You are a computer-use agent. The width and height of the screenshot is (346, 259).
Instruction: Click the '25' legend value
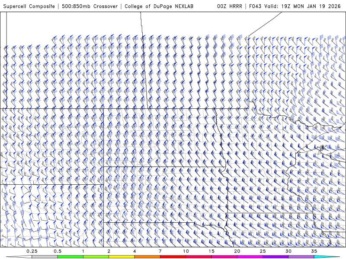[x=263, y=251]
